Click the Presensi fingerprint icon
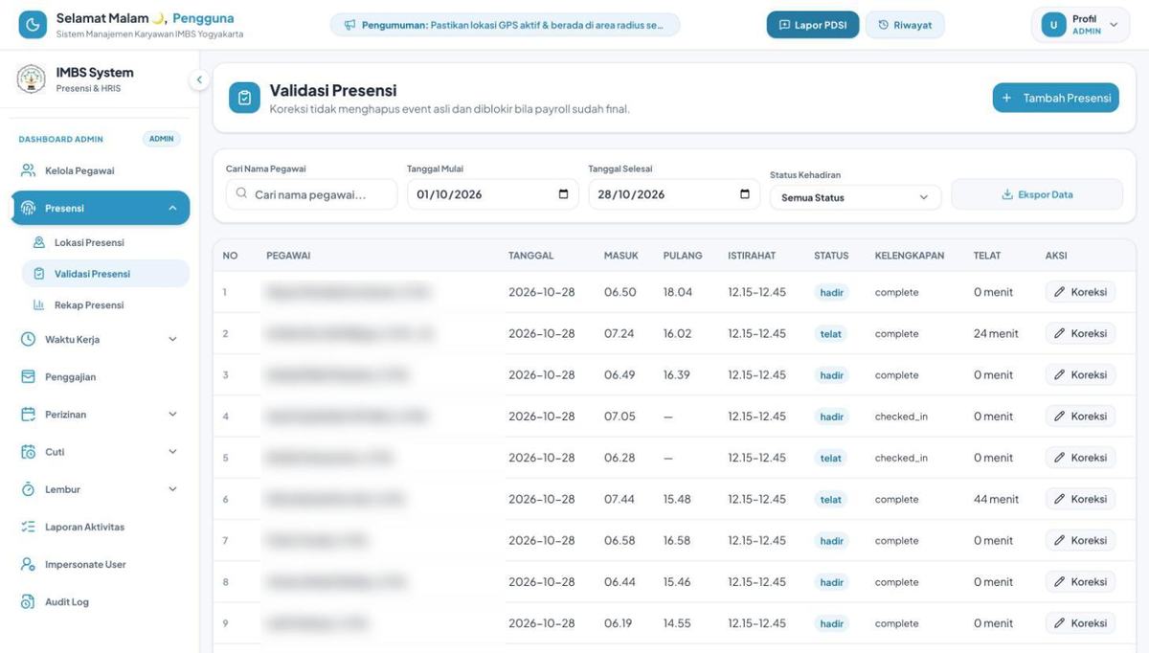 (x=29, y=208)
